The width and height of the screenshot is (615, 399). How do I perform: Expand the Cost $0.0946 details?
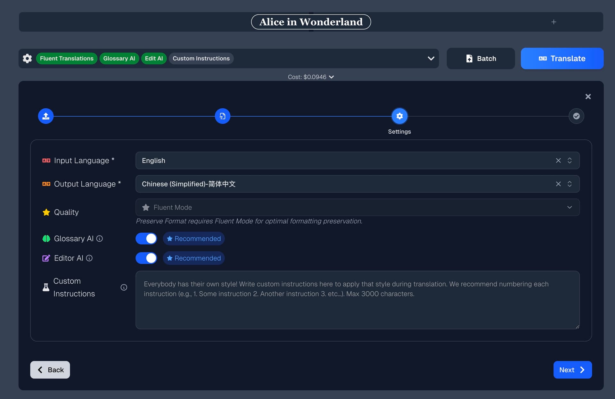(x=331, y=77)
